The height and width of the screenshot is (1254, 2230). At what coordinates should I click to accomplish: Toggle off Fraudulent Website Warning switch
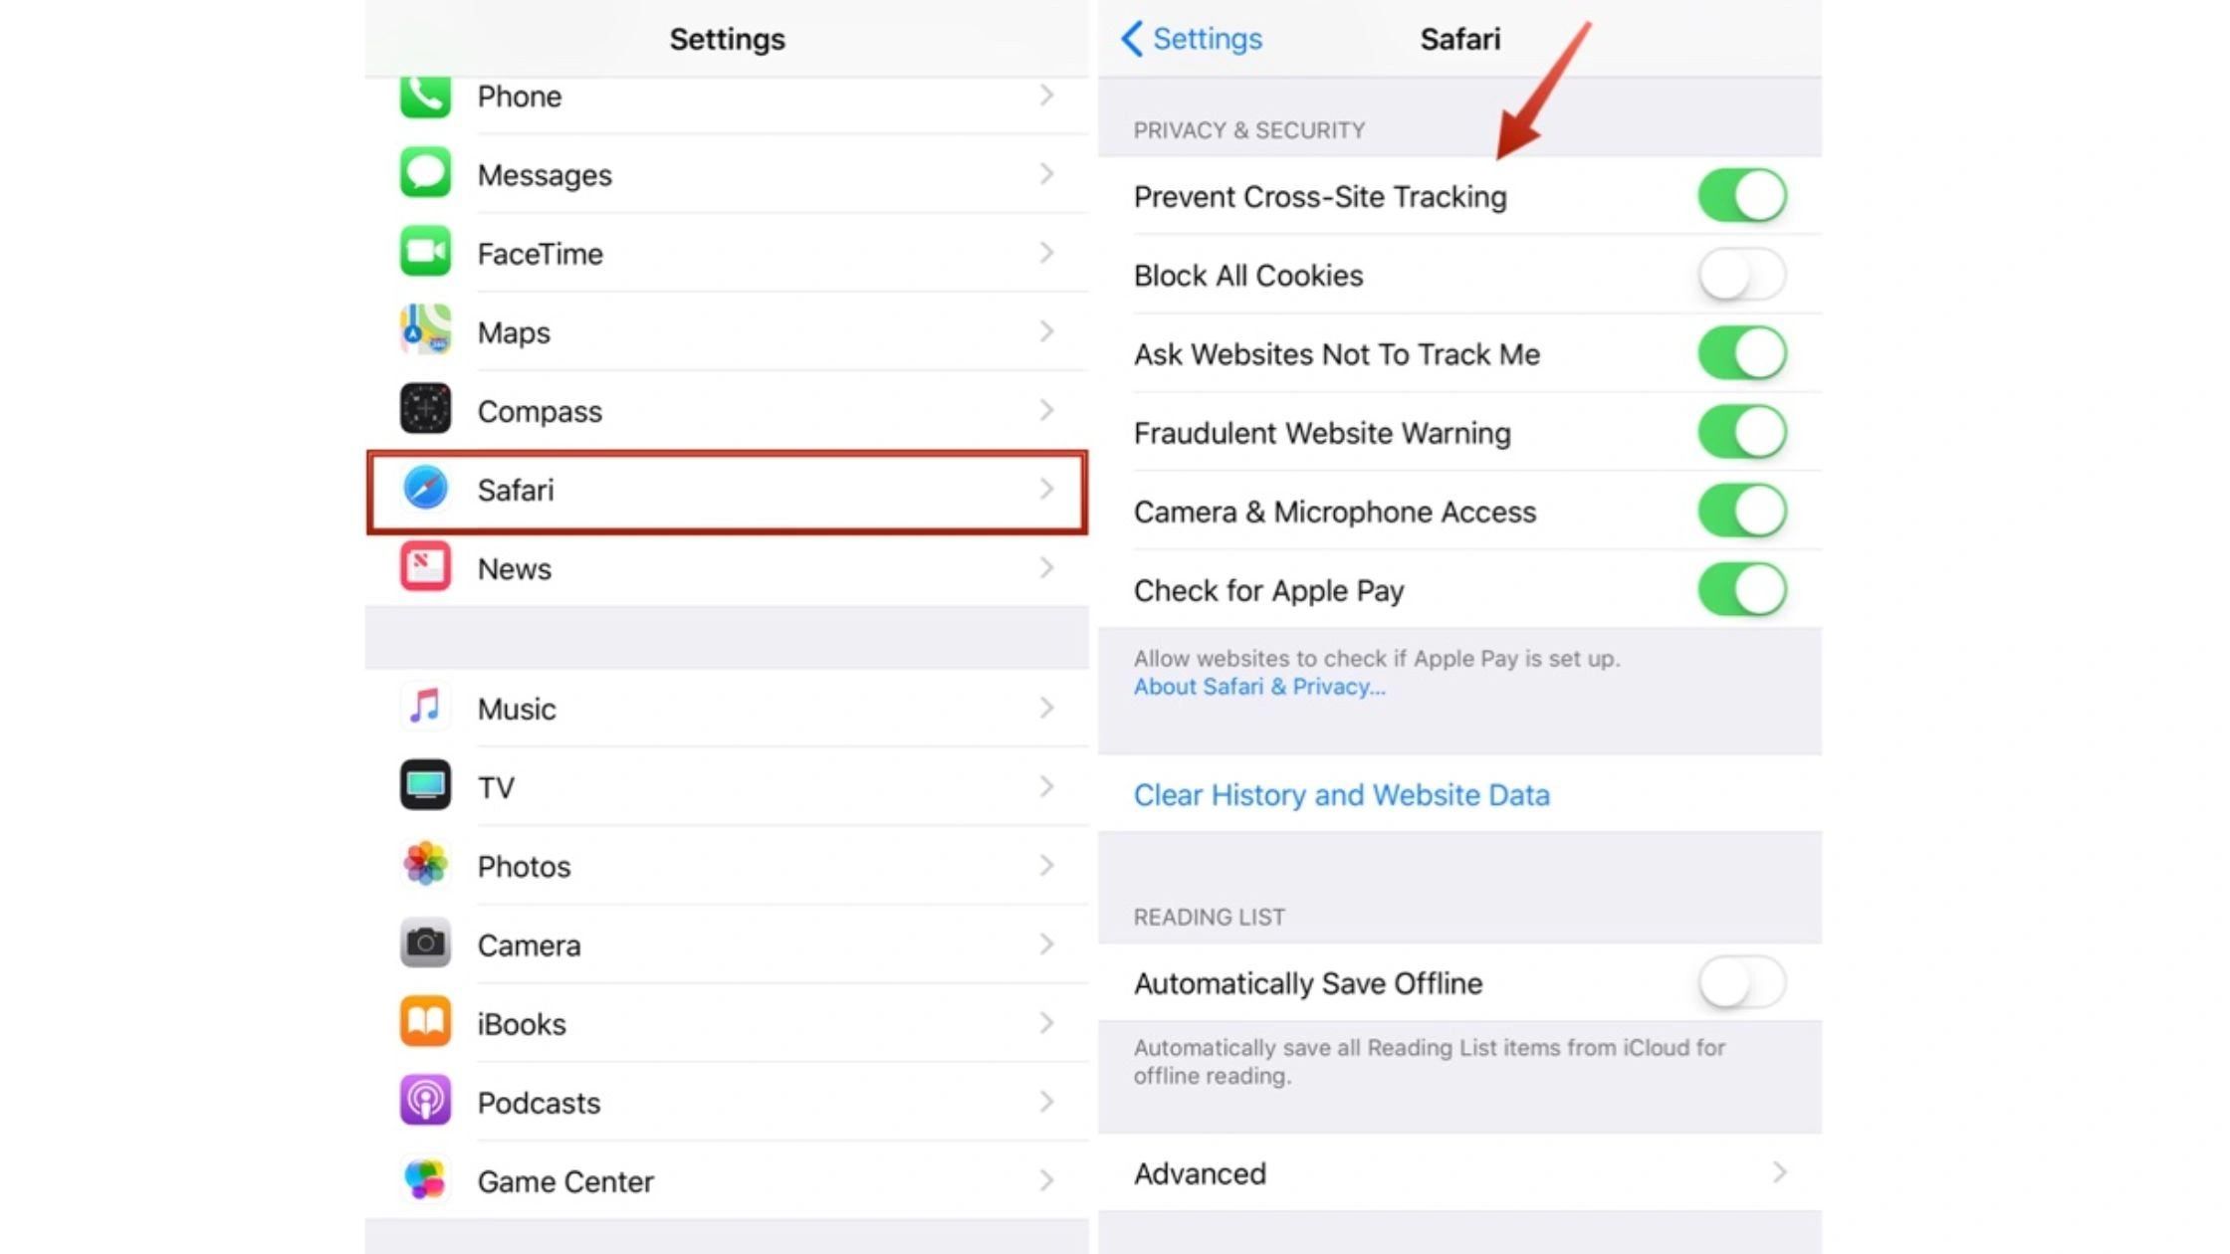coord(1740,432)
